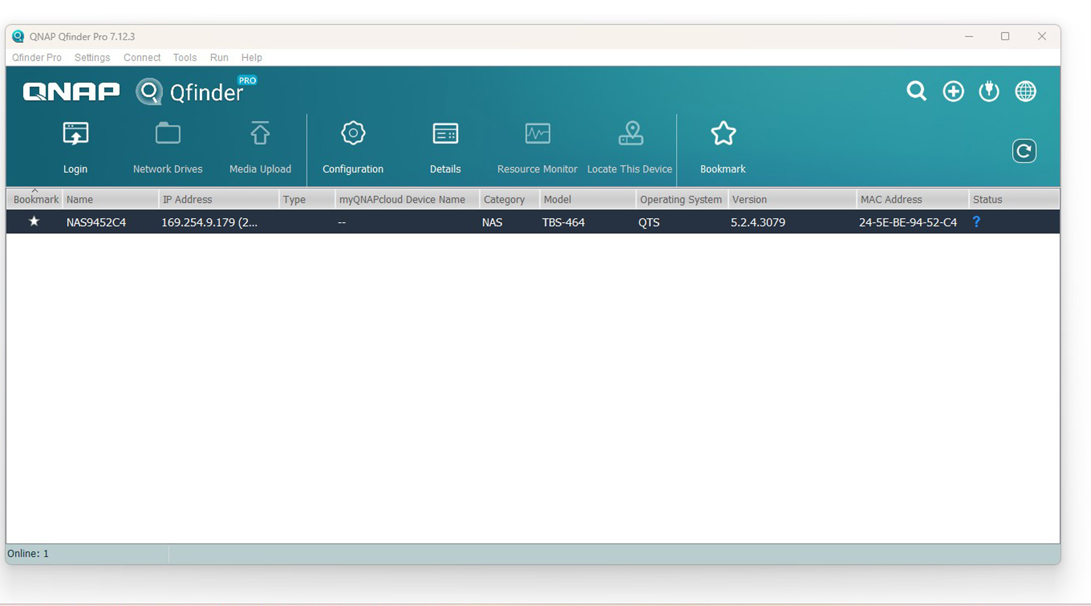The image size is (1091, 606).
Task: Refresh the device list
Action: pyautogui.click(x=1024, y=151)
